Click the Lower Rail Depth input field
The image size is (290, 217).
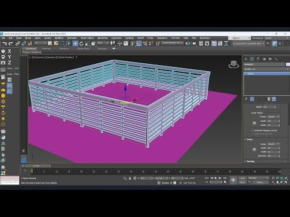(x=274, y=121)
